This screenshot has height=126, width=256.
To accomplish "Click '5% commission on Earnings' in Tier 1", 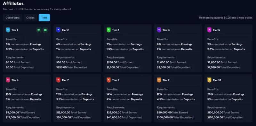I will click(x=23, y=44).
